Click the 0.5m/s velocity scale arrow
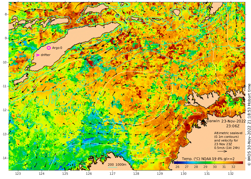Image resolution: width=251 pixels, height=179 pixels. pyautogui.click(x=222, y=151)
